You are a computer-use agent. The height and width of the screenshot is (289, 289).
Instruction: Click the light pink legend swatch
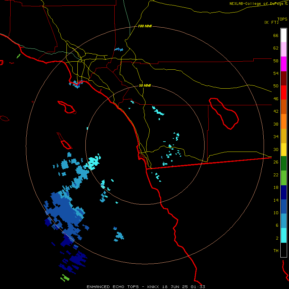pyautogui.click(x=284, y=49)
